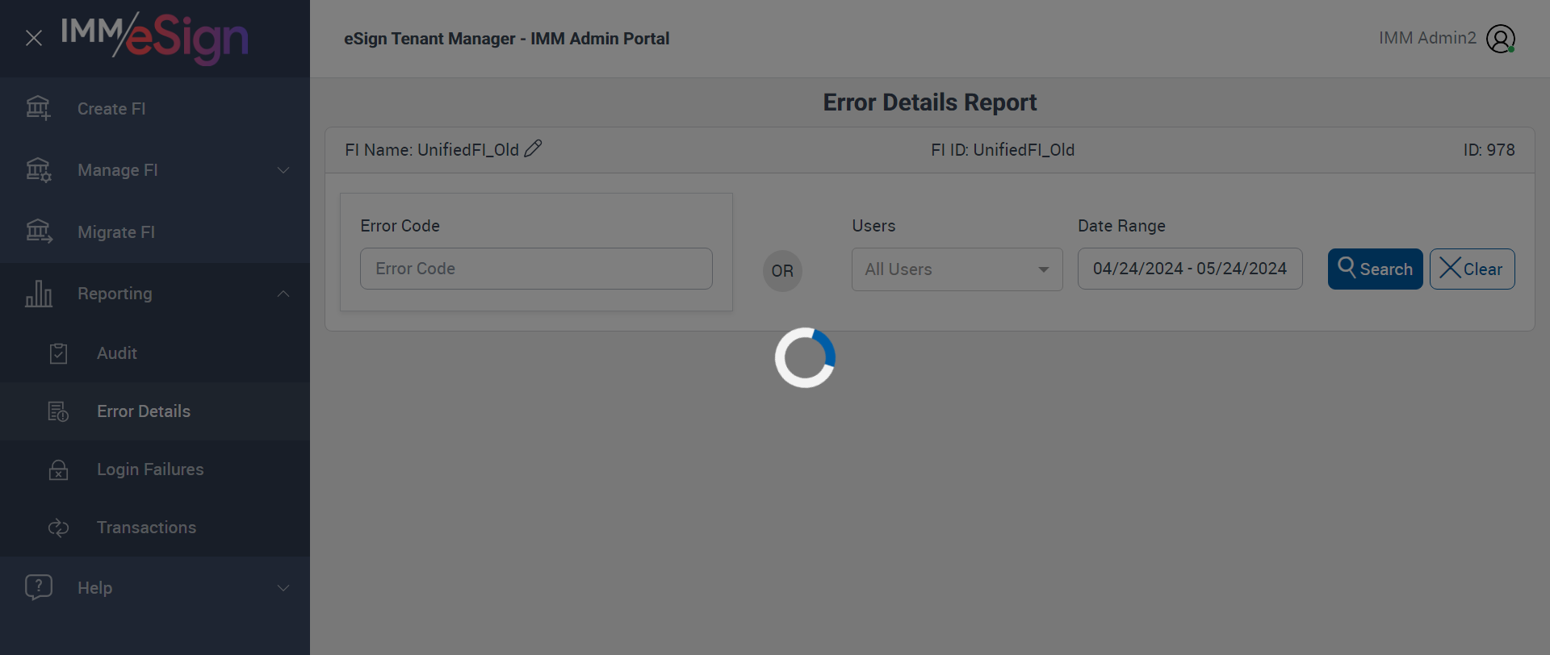Viewport: 1550px width, 655px height.
Task: Click the eSign Tenant Manager title
Action: [507, 39]
